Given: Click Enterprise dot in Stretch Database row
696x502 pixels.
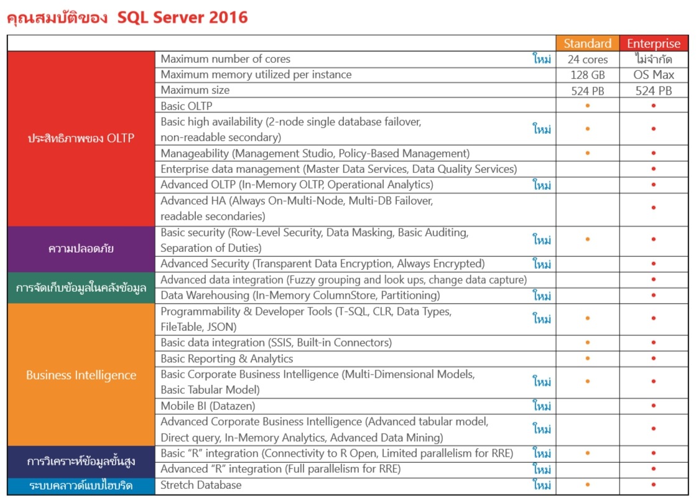Looking at the screenshot, I should tap(653, 485).
